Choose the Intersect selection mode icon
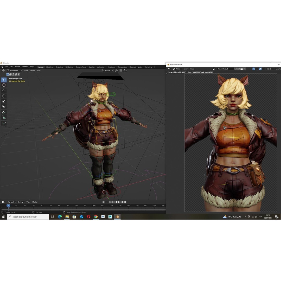Viewport: 281px width, 281px height. pyautogui.click(x=19, y=74)
